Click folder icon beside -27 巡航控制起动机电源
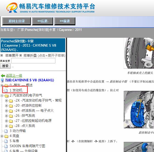The height and width of the screenshot is (152, 154). (11, 121)
